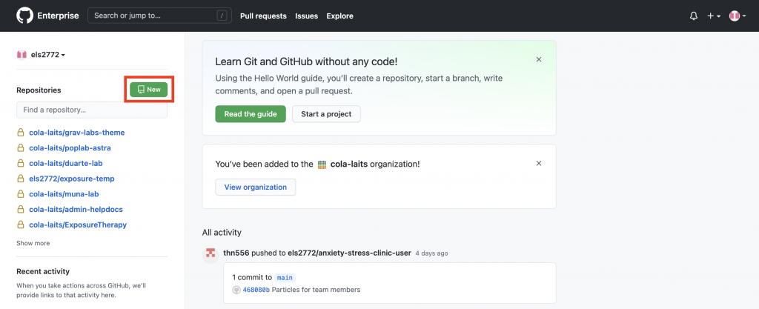Click the "All activity" heading

[222, 233]
